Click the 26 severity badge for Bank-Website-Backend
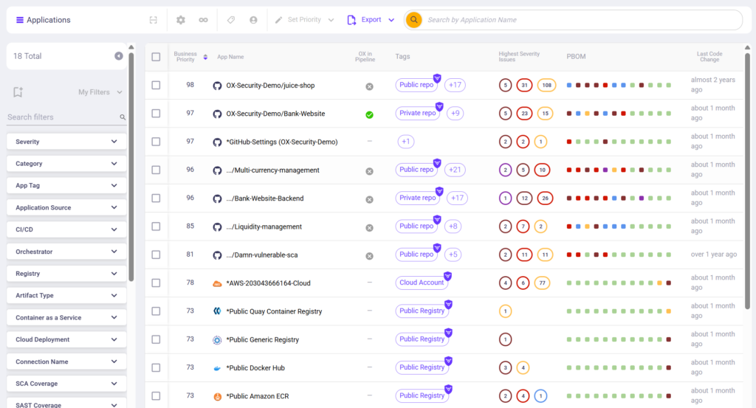Viewport: 756px width, 408px height. (546, 198)
